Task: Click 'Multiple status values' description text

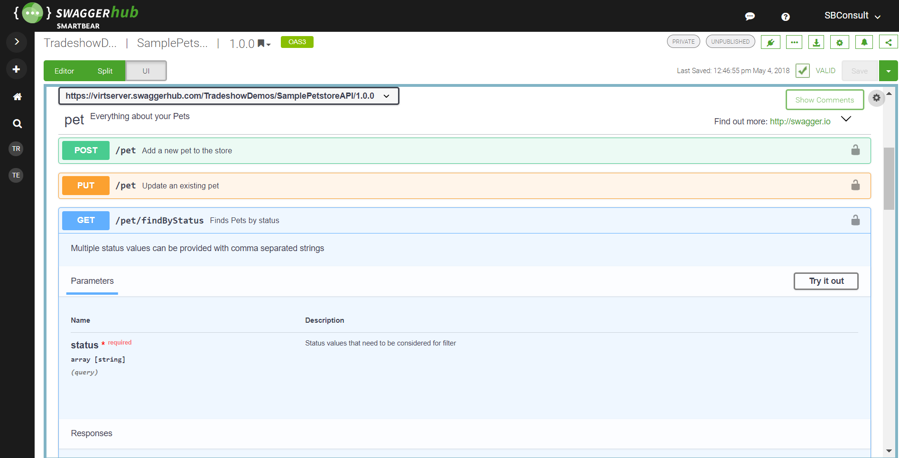Action: point(197,248)
